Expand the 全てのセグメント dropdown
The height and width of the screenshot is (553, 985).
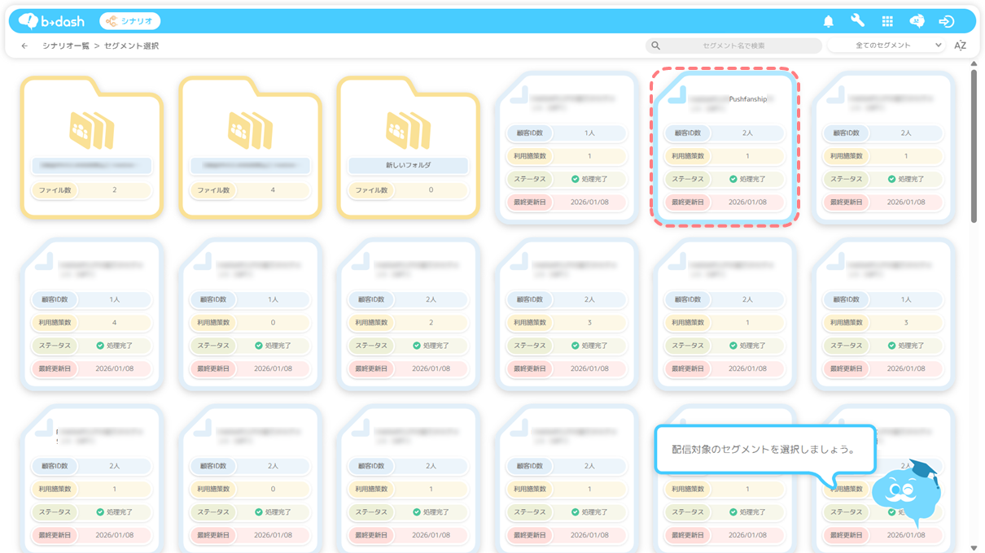pos(886,46)
